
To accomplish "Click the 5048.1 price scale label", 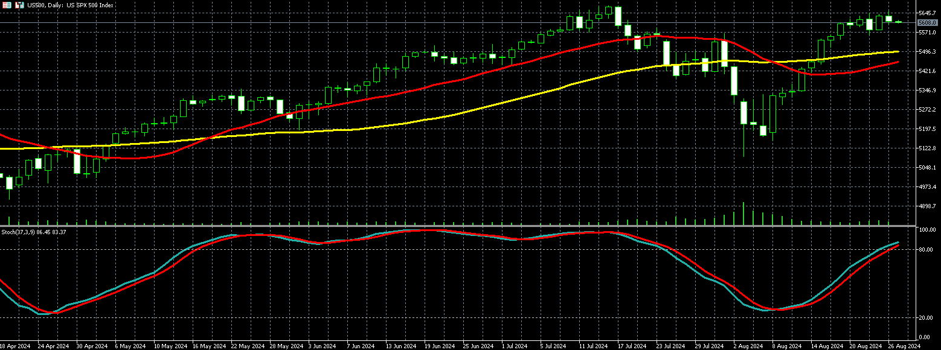I will (927, 167).
